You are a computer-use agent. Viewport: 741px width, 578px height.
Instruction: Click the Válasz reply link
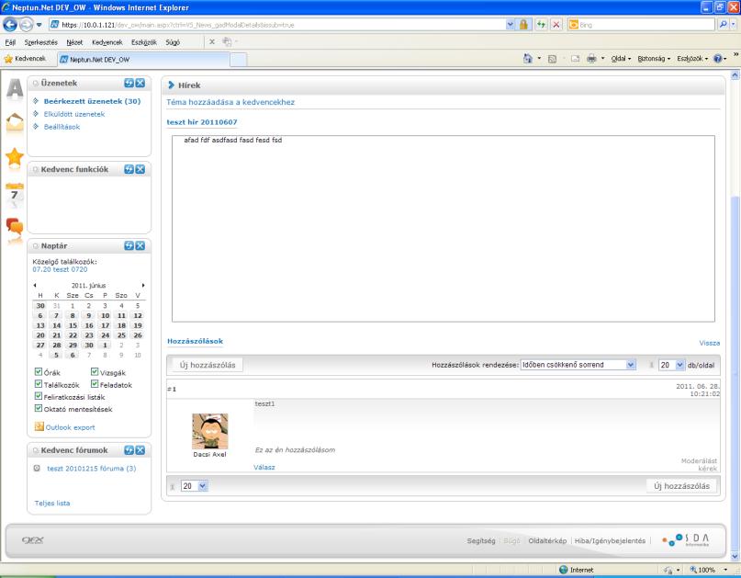click(x=264, y=467)
